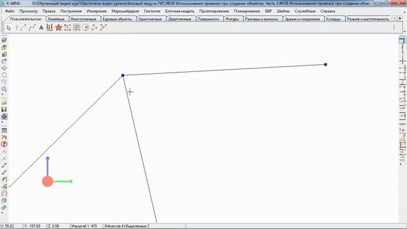Select the arrow pointer tool
407x229 pixels.
(8, 27)
